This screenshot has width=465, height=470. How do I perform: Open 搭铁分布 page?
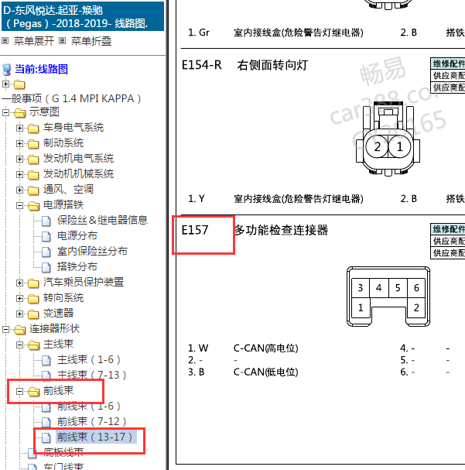77,267
